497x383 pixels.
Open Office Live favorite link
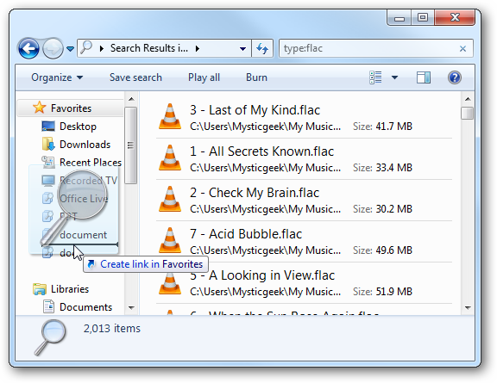[84, 199]
